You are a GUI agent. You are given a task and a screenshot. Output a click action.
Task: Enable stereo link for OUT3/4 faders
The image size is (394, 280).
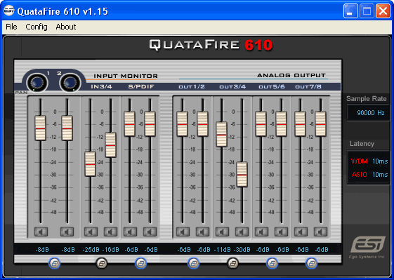[x=232, y=263]
